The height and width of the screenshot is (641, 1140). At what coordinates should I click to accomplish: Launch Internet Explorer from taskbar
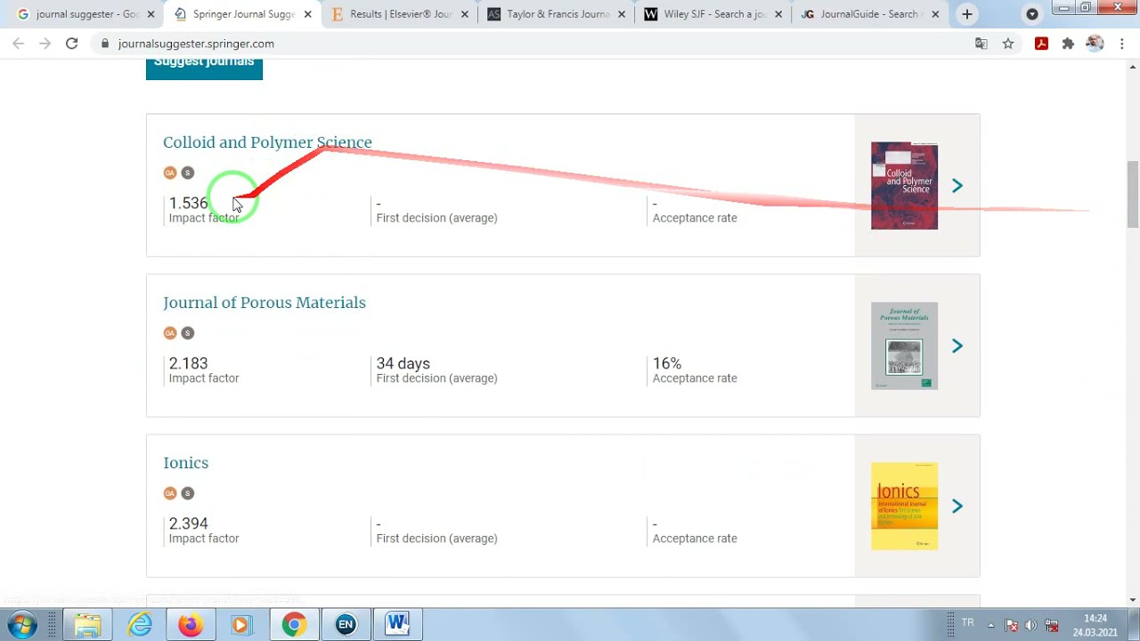pos(140,625)
